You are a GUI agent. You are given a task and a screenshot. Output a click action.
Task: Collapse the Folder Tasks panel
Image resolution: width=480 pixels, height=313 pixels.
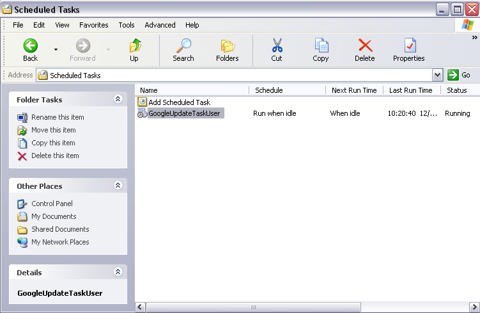pyautogui.click(x=118, y=99)
